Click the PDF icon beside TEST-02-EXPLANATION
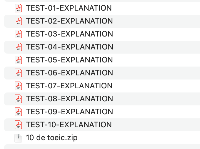The image size is (200, 149). 18,21
